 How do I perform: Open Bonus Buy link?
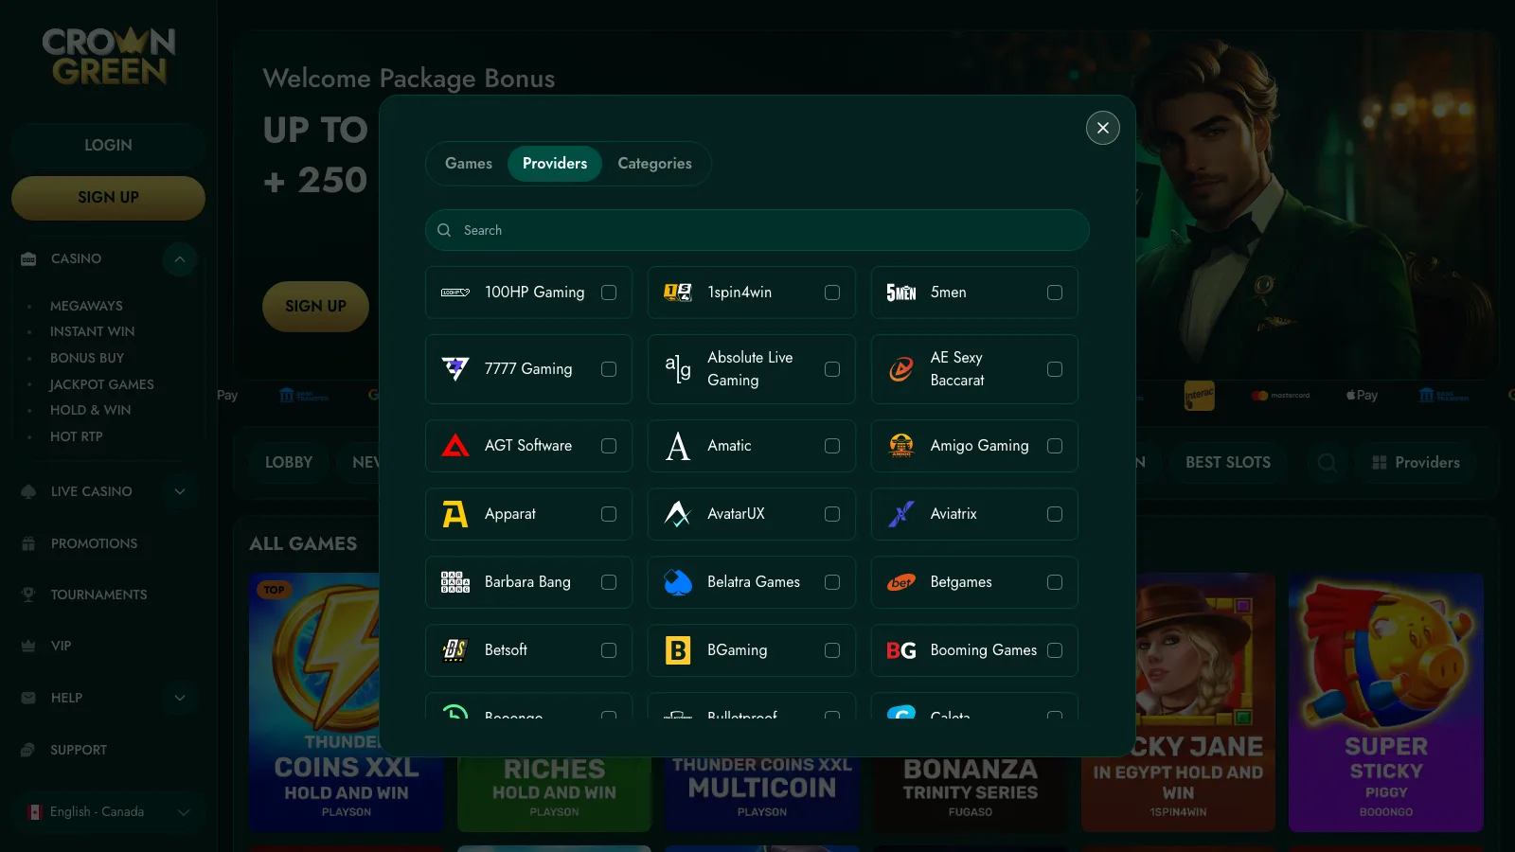click(87, 358)
